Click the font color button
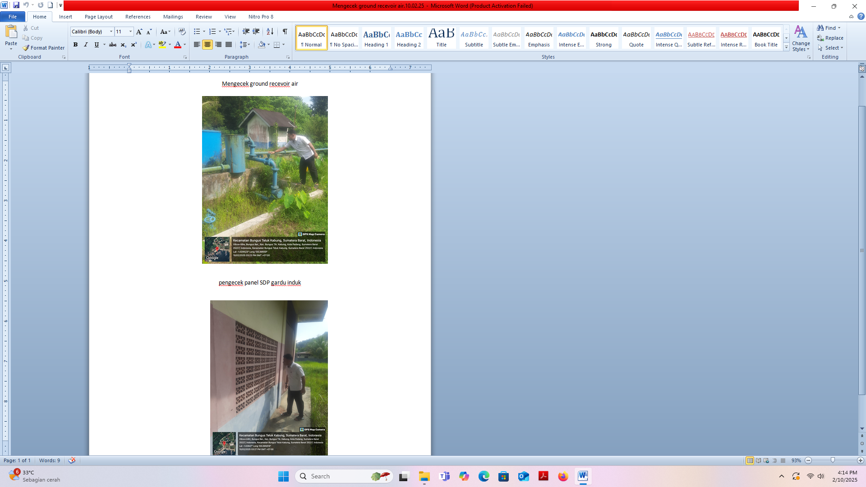Image resolution: width=866 pixels, height=487 pixels. (x=178, y=45)
